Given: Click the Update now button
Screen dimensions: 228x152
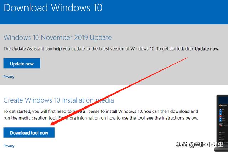Looking at the screenshot, I should (x=22, y=63).
